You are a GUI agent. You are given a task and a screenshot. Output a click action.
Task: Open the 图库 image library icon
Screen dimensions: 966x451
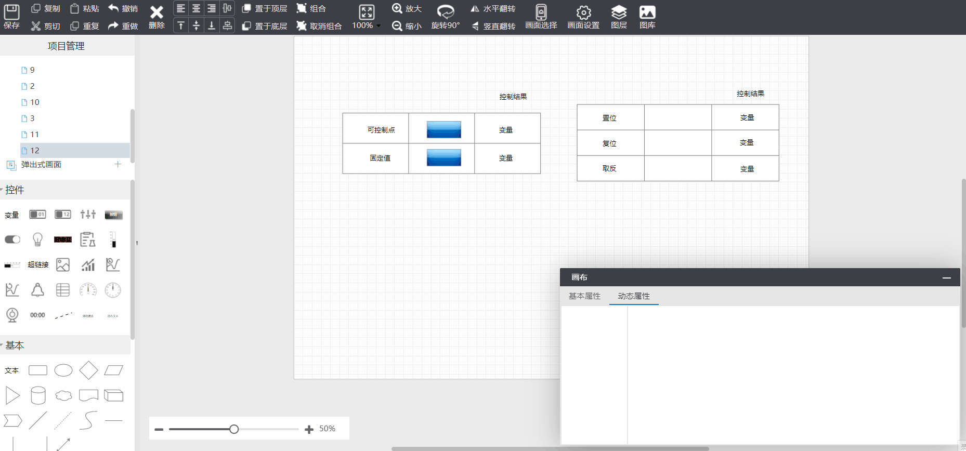[x=647, y=12]
